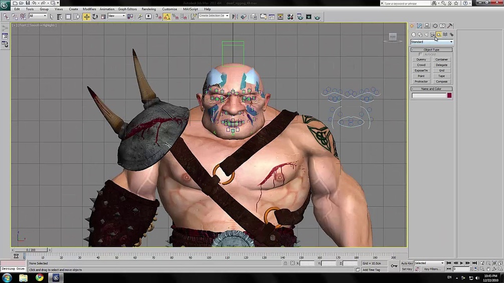Click the object color swatch
The height and width of the screenshot is (283, 504).
pos(449,95)
